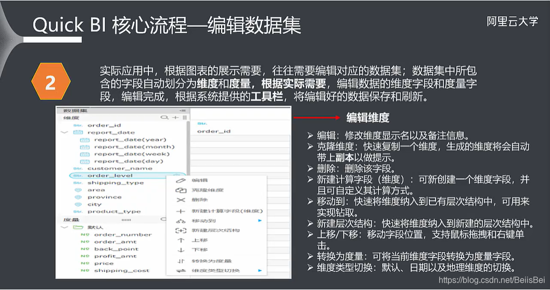Click the plus icon in the 维度 header
Viewport: 550px width, 290px height.
(175, 117)
